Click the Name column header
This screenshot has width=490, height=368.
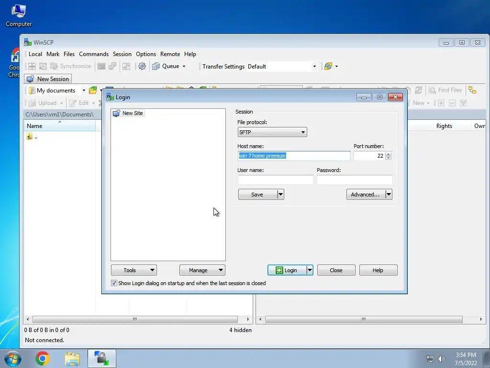[59, 126]
